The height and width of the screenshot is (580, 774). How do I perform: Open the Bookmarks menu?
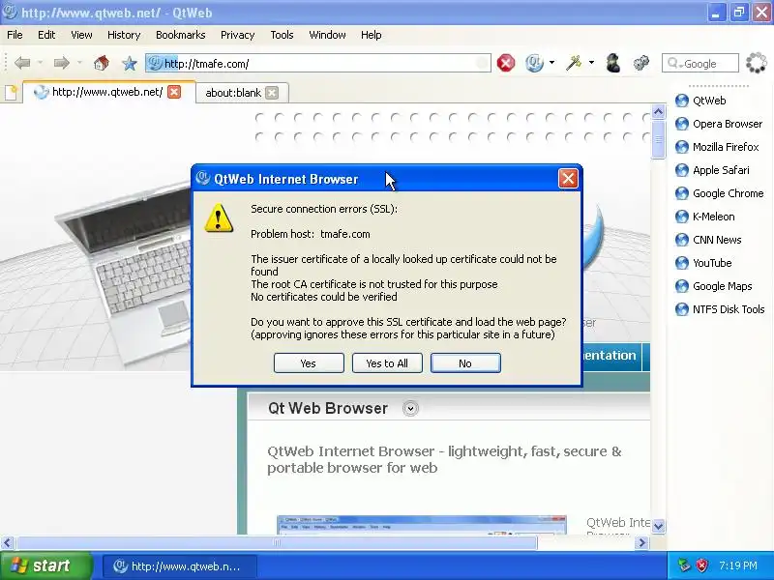tap(180, 35)
